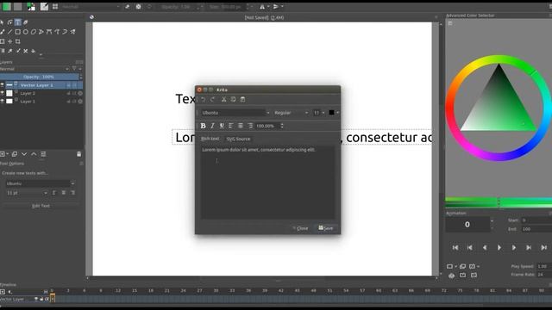The width and height of the screenshot is (552, 310).
Task: Delete layer with trash icon
Action: 78,154
